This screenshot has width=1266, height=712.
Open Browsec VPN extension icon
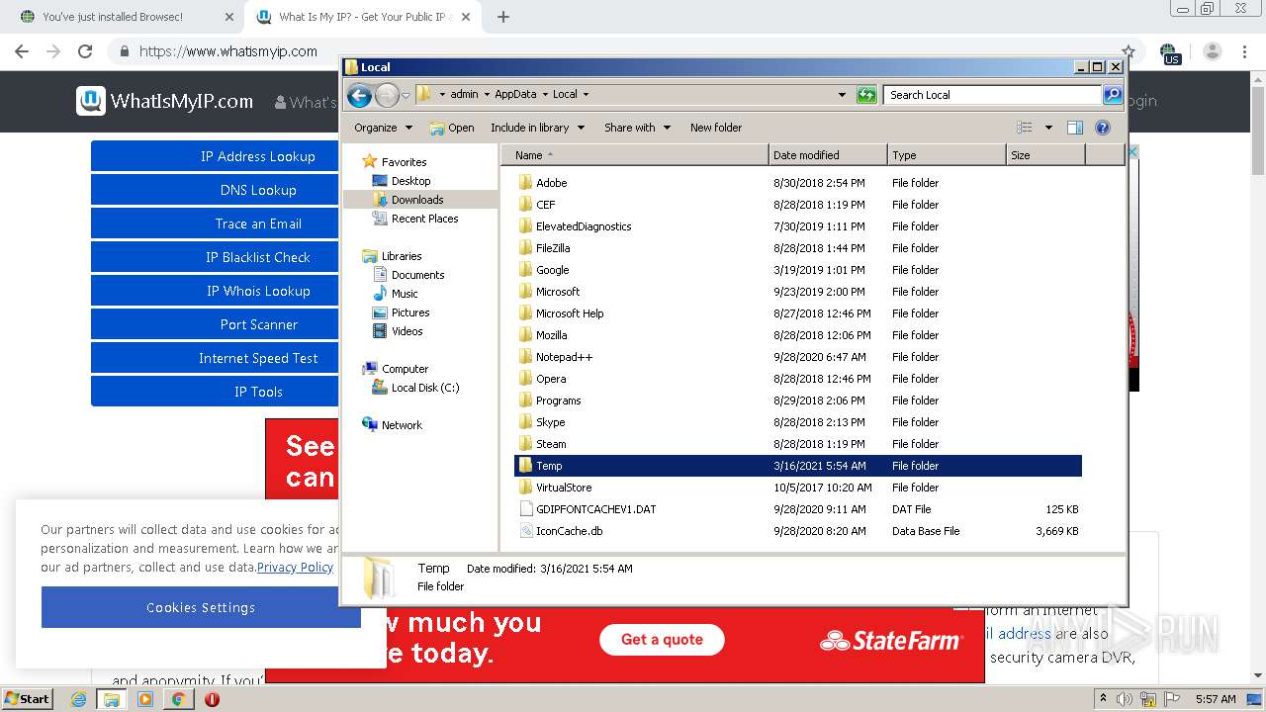pyautogui.click(x=1170, y=52)
